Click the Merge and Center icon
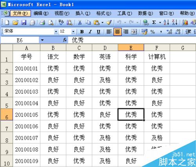The width and height of the screenshot is (196, 167). point(134,31)
